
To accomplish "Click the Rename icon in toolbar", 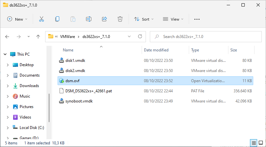I will click(89, 19).
